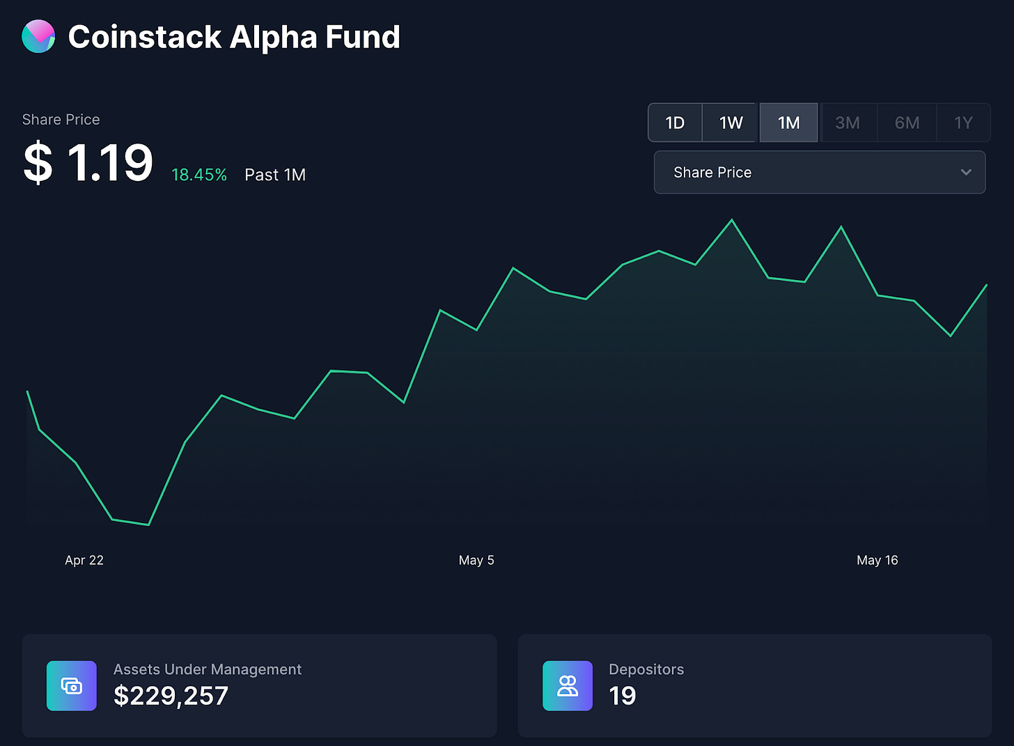Click the Coinstack Alpha Fund title

coord(234,37)
